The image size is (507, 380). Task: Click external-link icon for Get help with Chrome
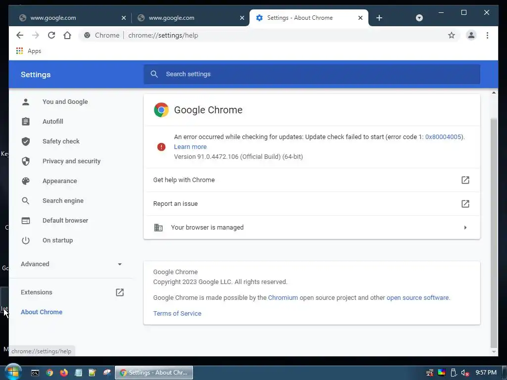[x=465, y=180]
